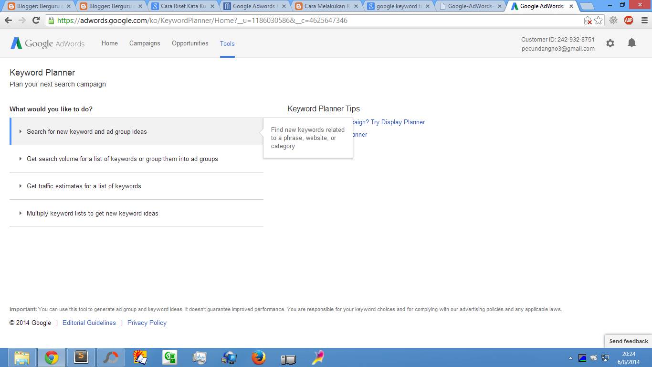Expand 'Get traffic estimates for a list of keywords'
Image resolution: width=652 pixels, height=367 pixels.
[x=137, y=186]
